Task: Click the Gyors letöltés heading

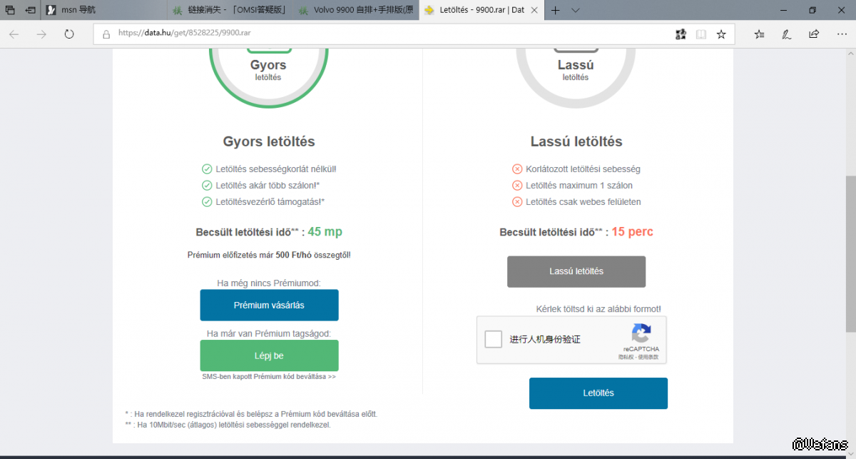Action: (x=269, y=141)
